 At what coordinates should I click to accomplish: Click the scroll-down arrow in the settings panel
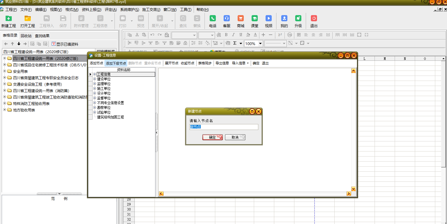[x=353, y=189]
